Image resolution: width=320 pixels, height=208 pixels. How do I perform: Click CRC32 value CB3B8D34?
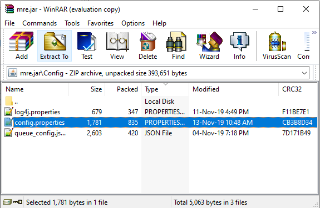tap(297, 123)
